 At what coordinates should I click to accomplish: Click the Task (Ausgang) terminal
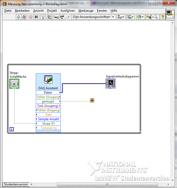tap(48, 106)
